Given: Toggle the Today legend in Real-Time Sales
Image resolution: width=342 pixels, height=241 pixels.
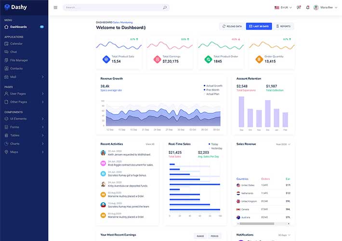Looking at the screenshot, I should coord(214,144).
